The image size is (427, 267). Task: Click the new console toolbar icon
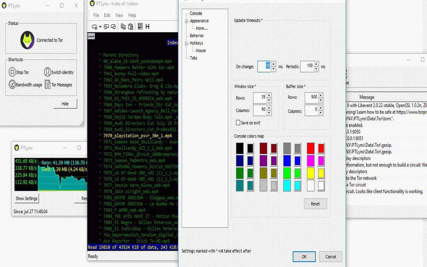[x=94, y=27]
